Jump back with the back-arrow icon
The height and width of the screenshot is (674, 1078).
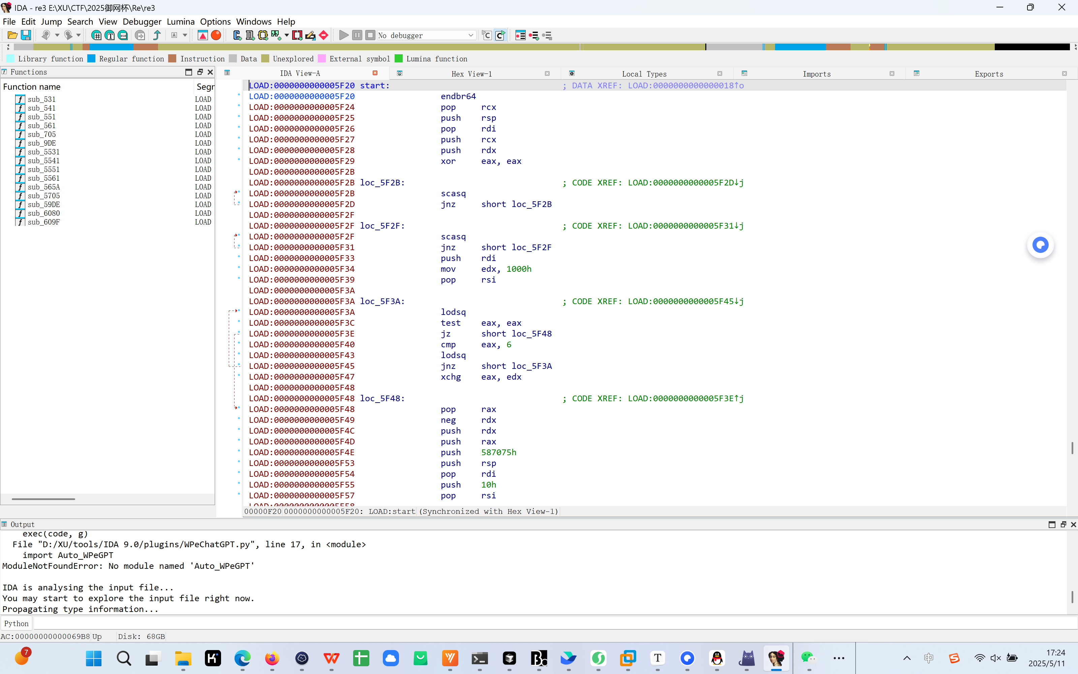[45, 35]
